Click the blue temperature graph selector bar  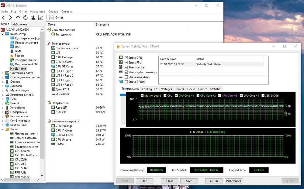click(x=123, y=95)
